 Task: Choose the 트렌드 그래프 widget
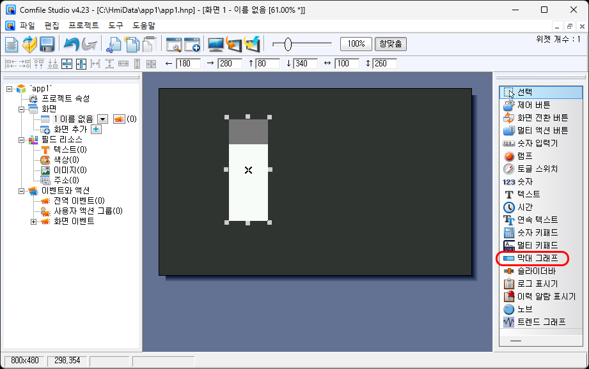pyautogui.click(x=541, y=322)
